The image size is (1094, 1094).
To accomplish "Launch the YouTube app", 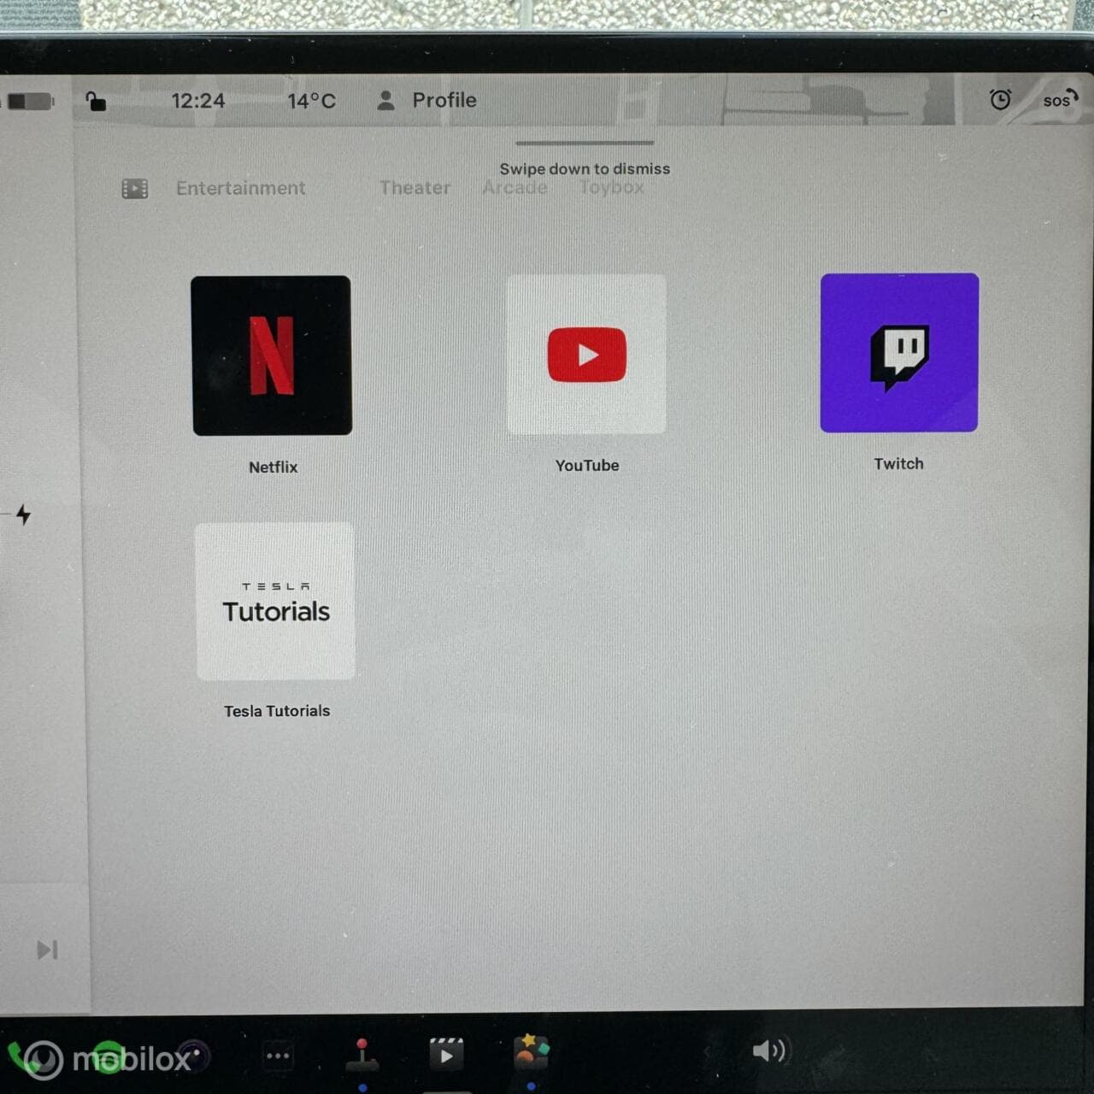I will pos(586,354).
